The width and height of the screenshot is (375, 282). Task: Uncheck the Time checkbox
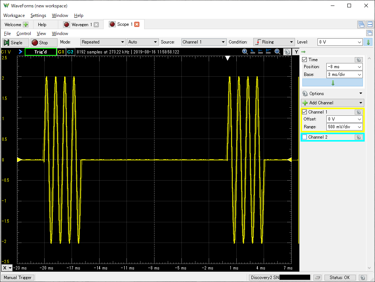tap(305, 60)
